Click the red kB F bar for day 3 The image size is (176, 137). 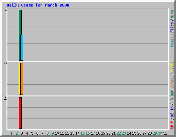pos(20,113)
